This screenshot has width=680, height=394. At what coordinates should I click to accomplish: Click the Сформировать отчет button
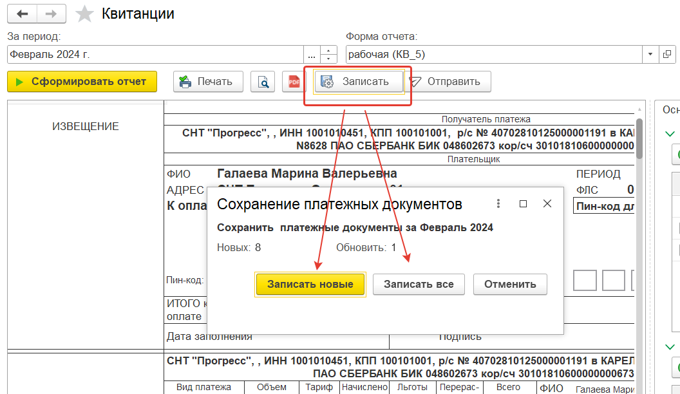click(82, 82)
